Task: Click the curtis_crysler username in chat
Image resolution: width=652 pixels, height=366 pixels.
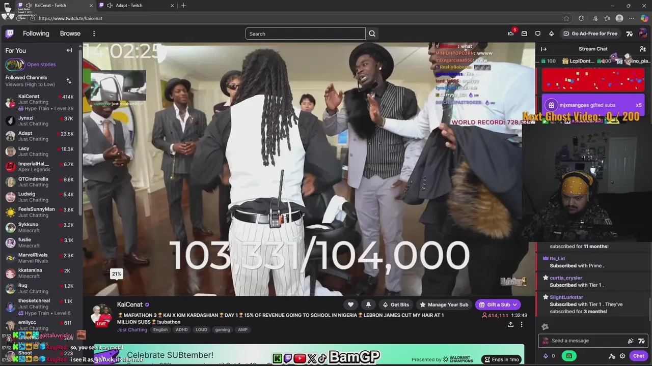Action: (566, 278)
